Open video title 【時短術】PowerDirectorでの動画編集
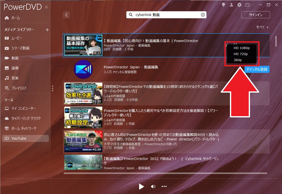 pyautogui.click(x=161, y=89)
